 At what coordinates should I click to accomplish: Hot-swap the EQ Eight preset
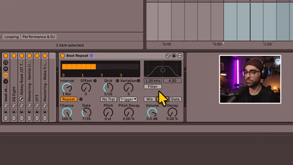click(x=14, y=105)
